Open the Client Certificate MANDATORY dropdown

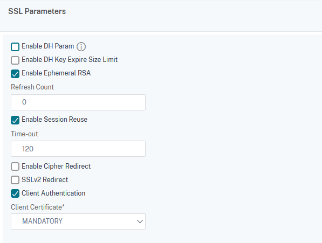pos(78,221)
